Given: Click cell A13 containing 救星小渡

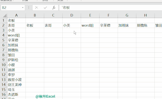Looking at the screenshot, I should point(16,80).
